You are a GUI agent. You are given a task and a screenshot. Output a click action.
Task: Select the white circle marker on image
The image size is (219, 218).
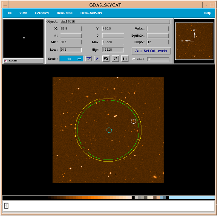133,121
